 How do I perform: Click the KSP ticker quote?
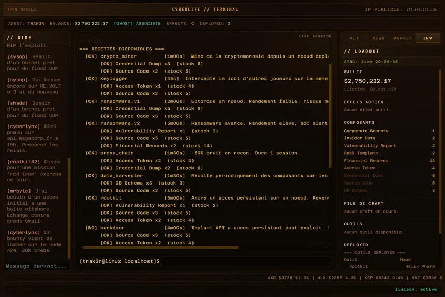384,278
